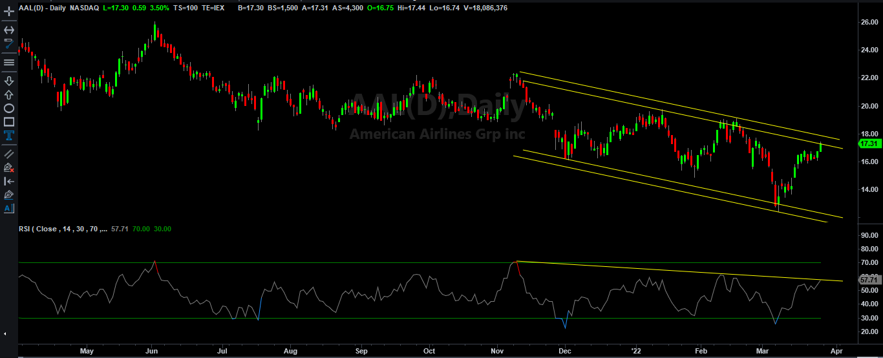883x358 pixels.
Task: Click the RSI indicator label
Action: [64, 229]
